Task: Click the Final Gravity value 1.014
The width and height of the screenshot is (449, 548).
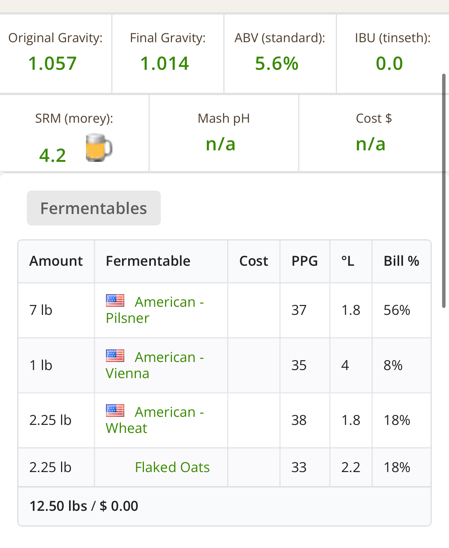Action: 165,63
